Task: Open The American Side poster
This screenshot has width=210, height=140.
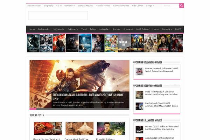Action: 124,43
